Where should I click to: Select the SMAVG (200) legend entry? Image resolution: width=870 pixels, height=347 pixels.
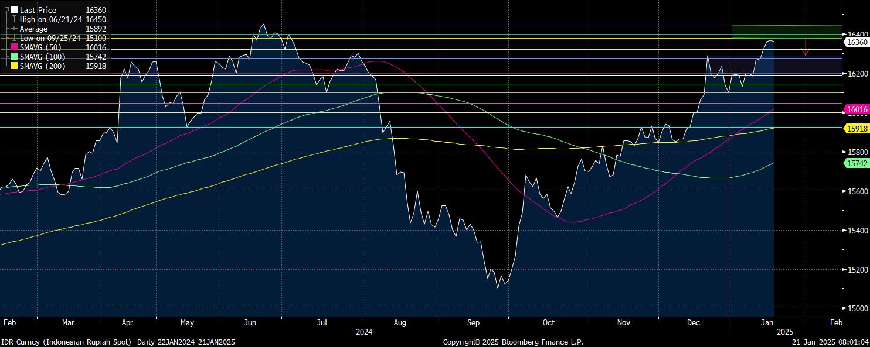[x=42, y=66]
